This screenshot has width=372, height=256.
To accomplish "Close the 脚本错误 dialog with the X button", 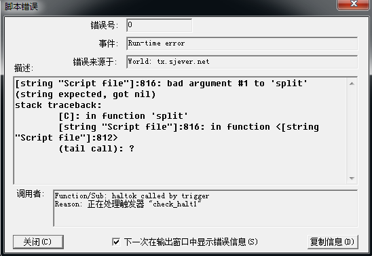I will pyautogui.click(x=354, y=4).
